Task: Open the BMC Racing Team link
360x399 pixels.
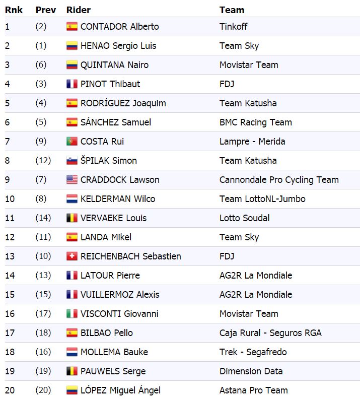Action: [255, 122]
